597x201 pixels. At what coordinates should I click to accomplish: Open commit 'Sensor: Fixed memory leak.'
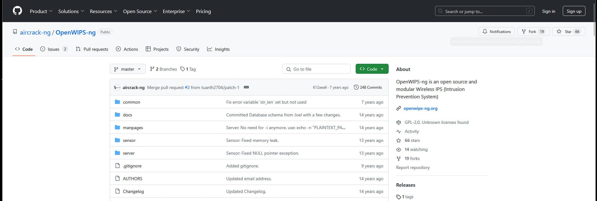(x=252, y=140)
